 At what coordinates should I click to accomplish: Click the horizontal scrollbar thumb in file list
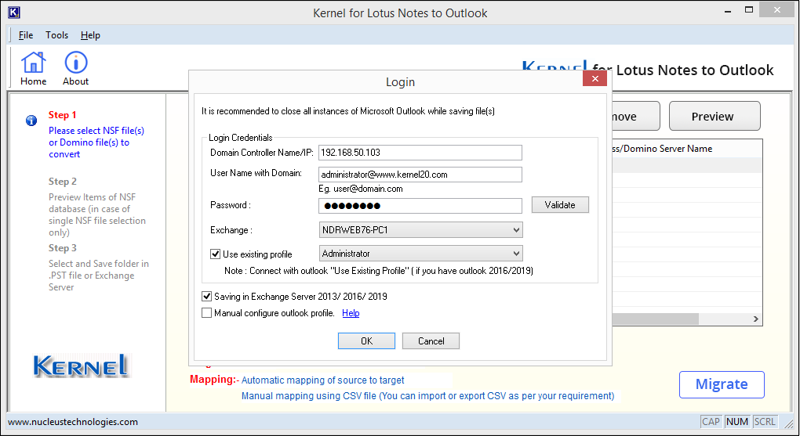coord(656,319)
